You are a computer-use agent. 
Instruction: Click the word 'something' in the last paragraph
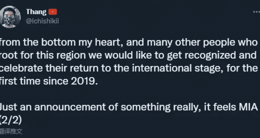click(146, 107)
